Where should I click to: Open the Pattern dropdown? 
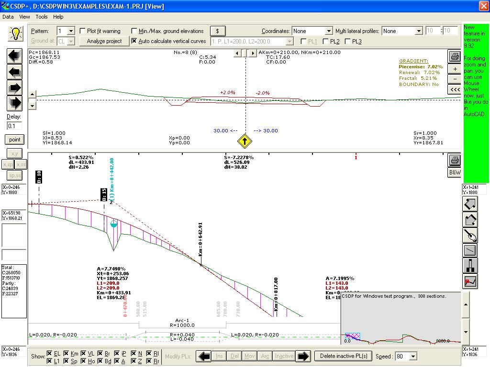click(x=71, y=31)
